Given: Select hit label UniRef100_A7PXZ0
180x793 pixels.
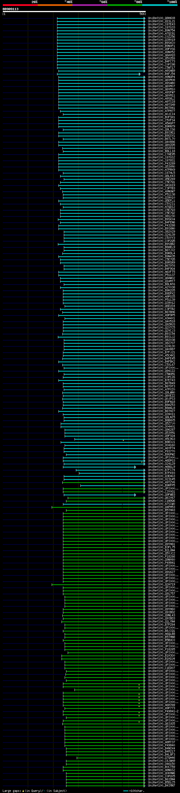Looking at the screenshot, I should [x=161, y=389].
